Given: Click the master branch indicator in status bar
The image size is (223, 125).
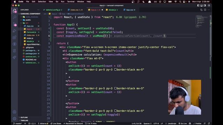Looking at the screenshot, I should tap(18, 124).
